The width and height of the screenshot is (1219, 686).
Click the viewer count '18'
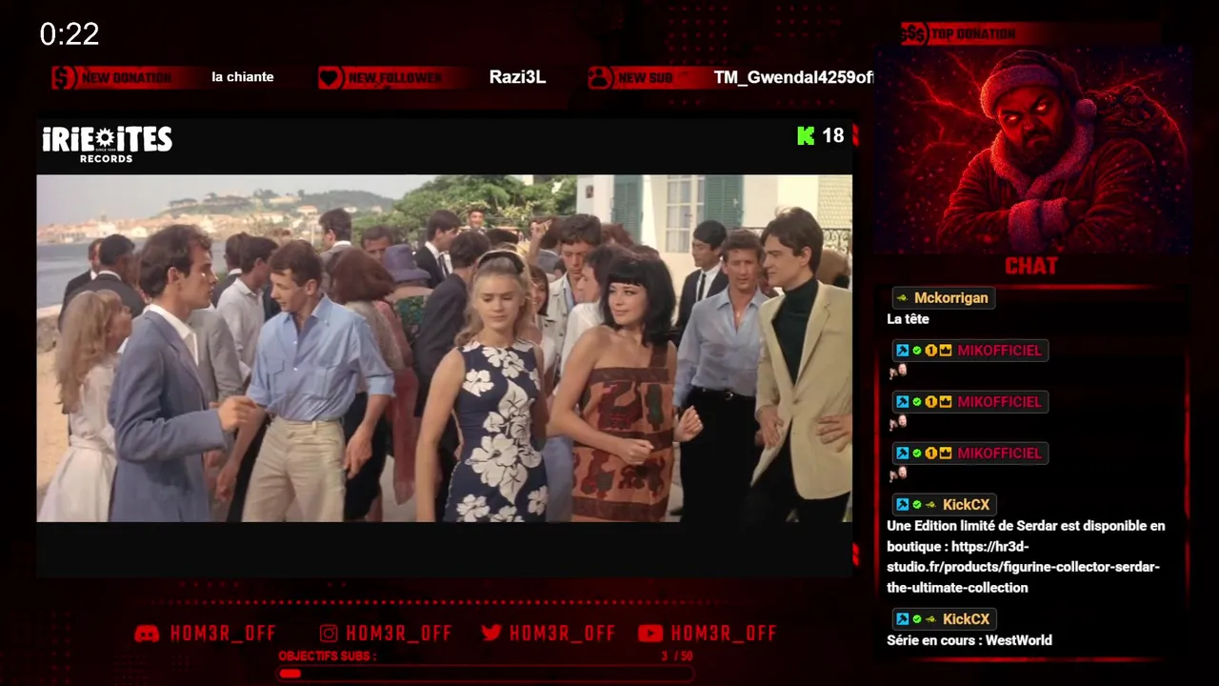833,136
